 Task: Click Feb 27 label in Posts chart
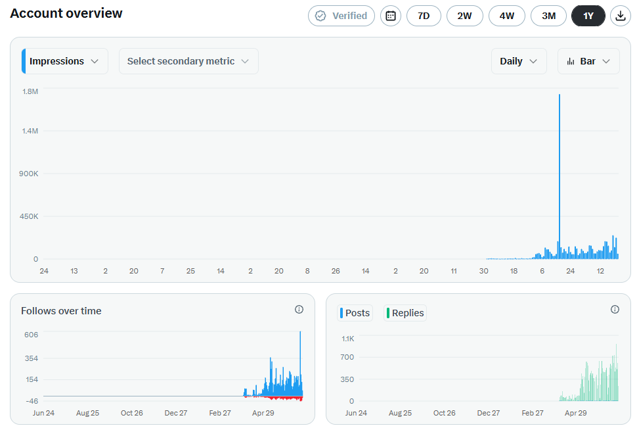(x=533, y=413)
